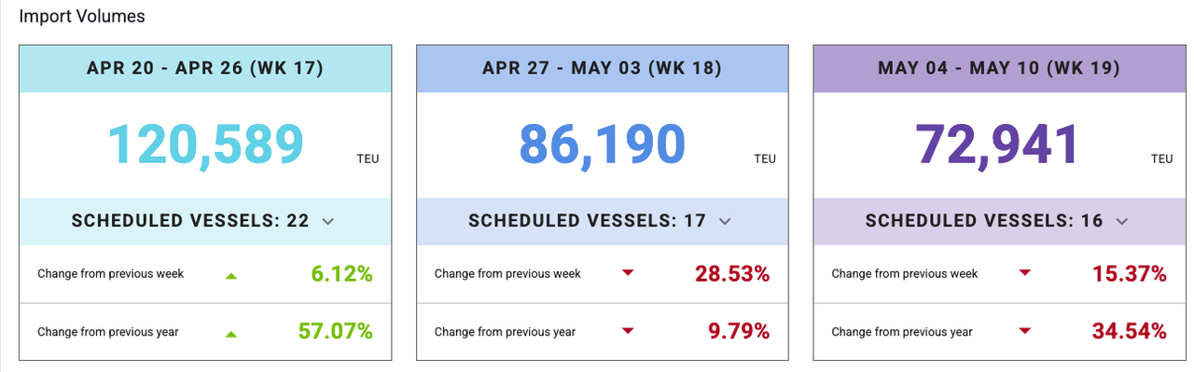Click the 57.07% change from previous year value
The width and height of the screenshot is (1194, 372).
click(x=335, y=331)
